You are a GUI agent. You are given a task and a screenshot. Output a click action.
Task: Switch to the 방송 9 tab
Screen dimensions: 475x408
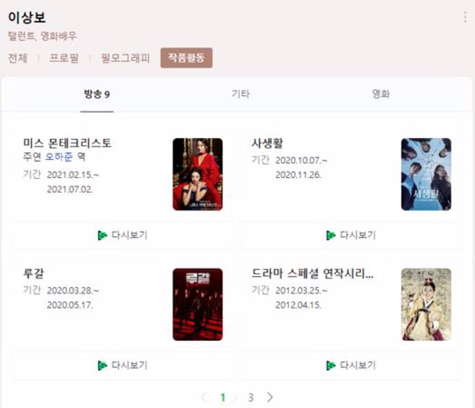[96, 95]
